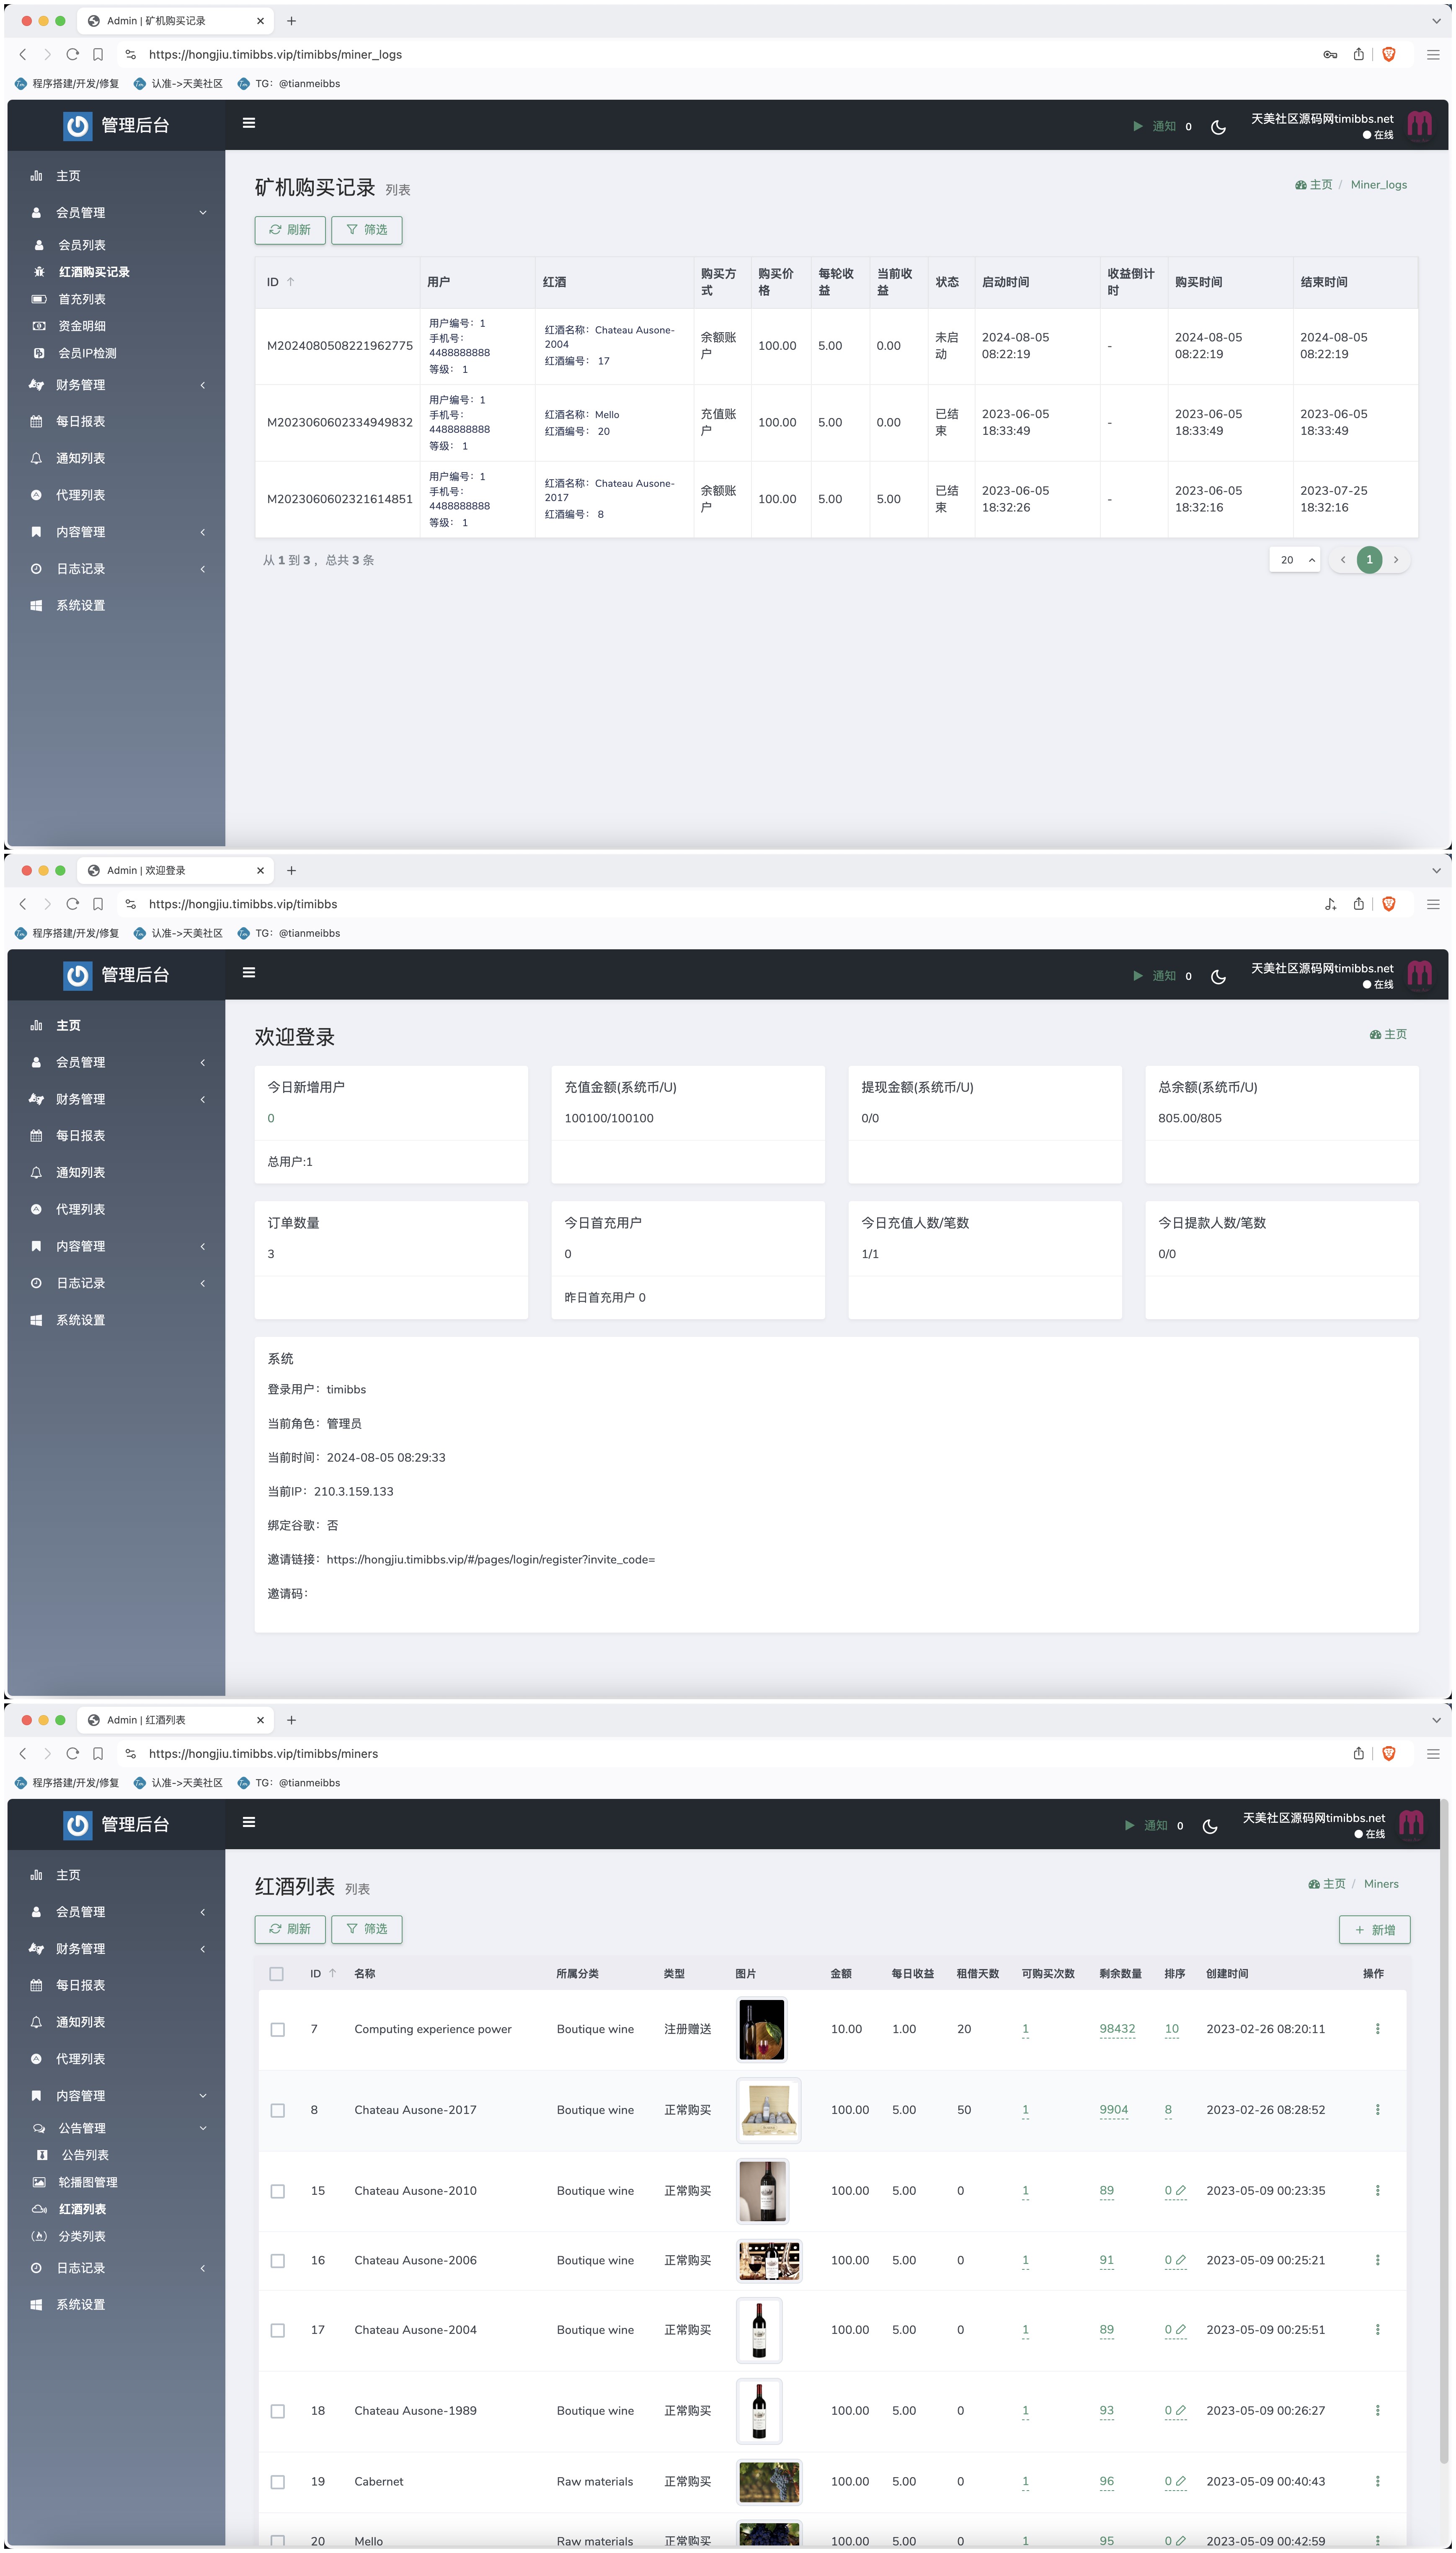
Task: Switch dark mode moon icon in 欢迎登录 window
Action: (1218, 977)
